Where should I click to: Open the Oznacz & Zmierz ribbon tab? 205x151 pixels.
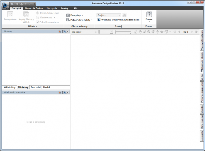[x=34, y=8]
